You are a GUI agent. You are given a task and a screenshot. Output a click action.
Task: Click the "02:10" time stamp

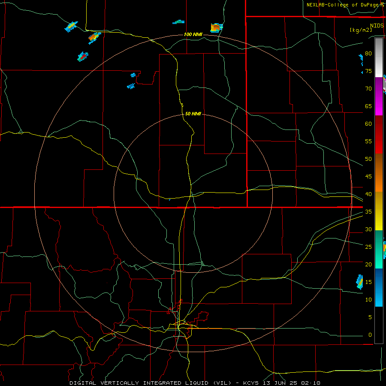311,383
